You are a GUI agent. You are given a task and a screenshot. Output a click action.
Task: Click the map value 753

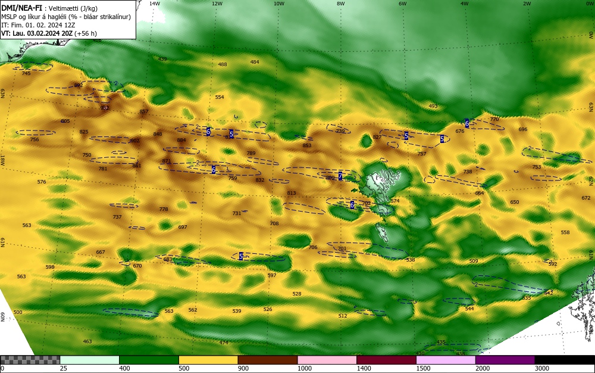point(537,167)
